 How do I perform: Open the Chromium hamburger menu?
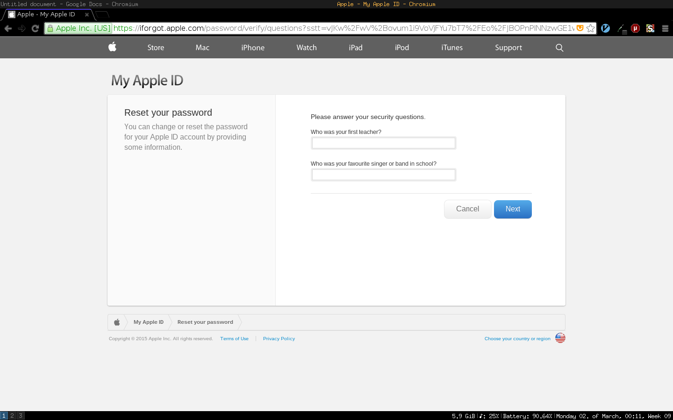666,28
